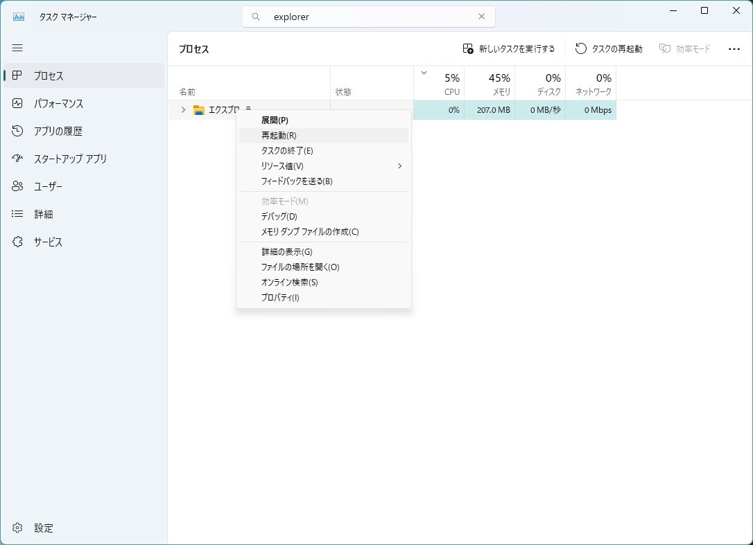Click the hamburger navigation menu icon
The width and height of the screenshot is (753, 545).
(x=17, y=48)
